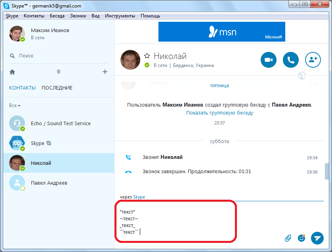The width and height of the screenshot is (332, 252).
Task: Select the Skype bot contact
Action: point(59,143)
